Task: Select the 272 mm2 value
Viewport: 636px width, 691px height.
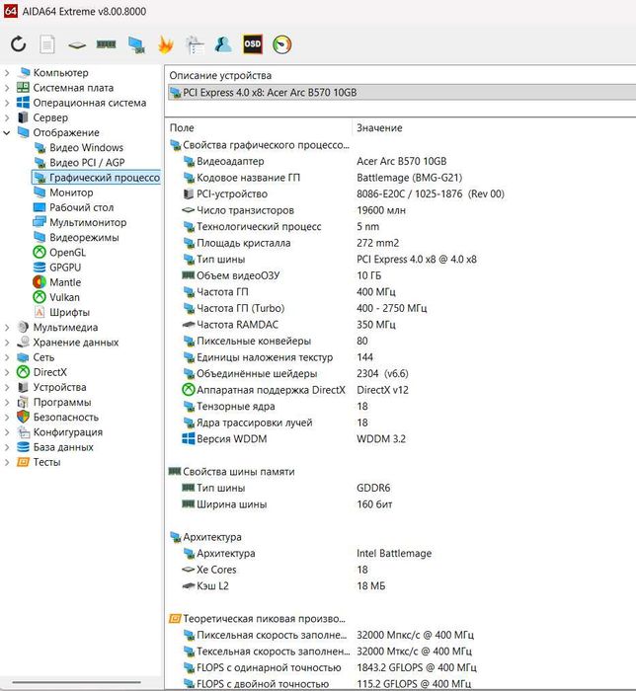Action: point(377,243)
